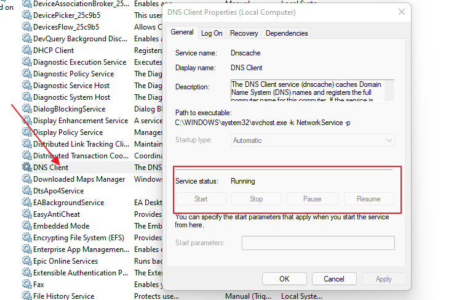Switch to the Log On tab

tap(212, 33)
